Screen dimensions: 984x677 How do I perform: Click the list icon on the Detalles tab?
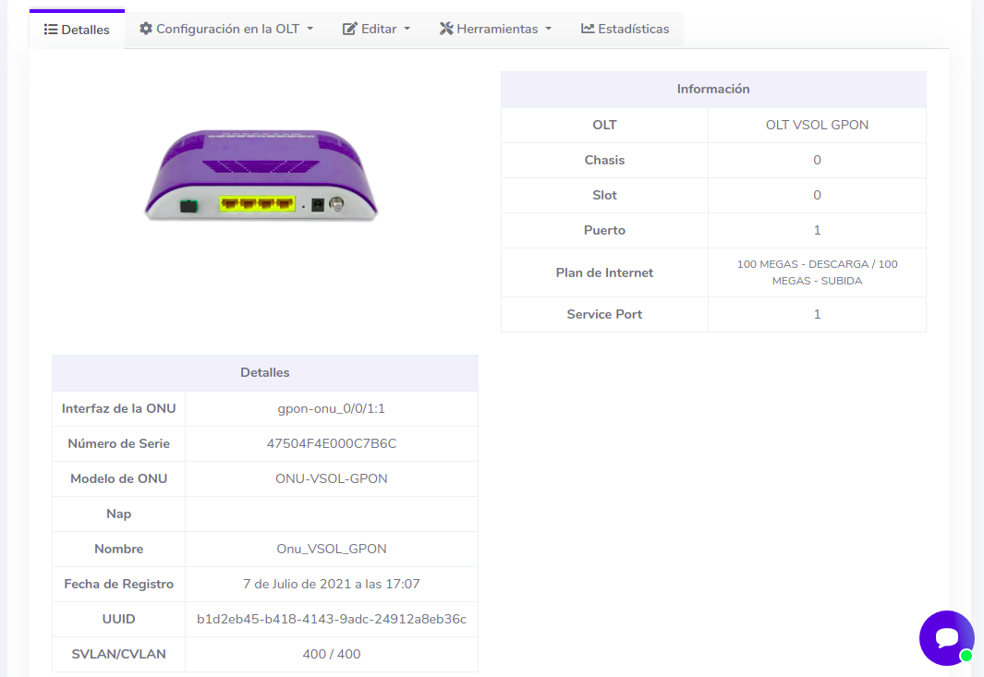click(51, 30)
